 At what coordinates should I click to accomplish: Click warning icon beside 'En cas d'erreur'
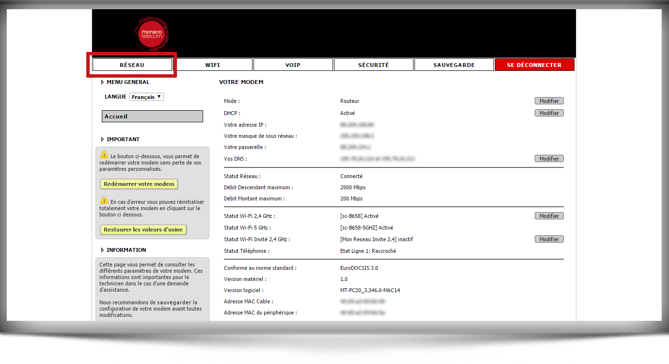[104, 200]
